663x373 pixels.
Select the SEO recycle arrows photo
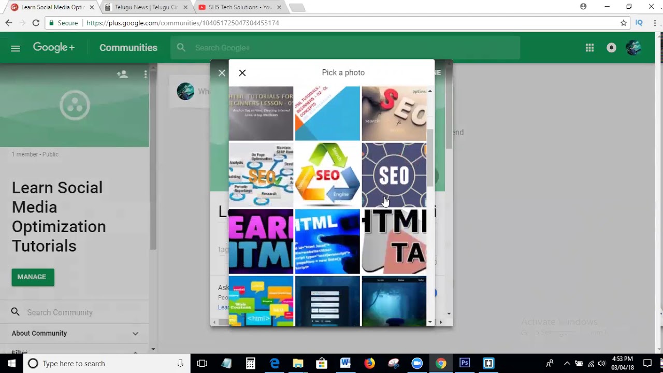point(327,175)
